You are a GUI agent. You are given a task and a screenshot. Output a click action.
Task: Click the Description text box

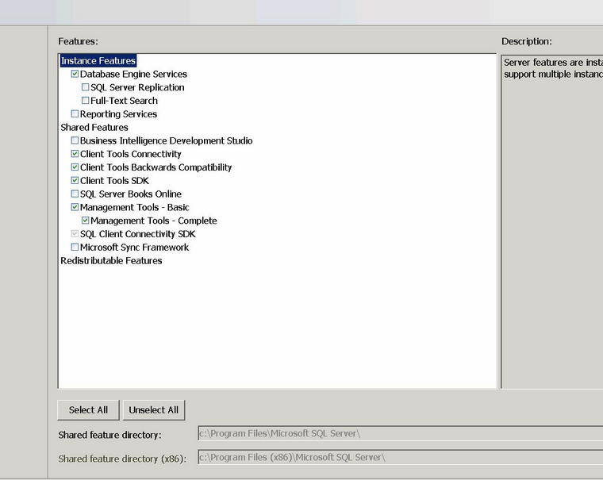tap(552, 221)
